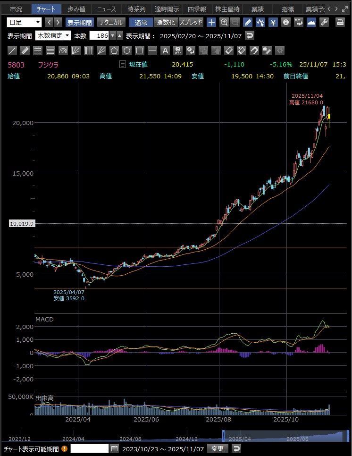This screenshot has height=456, width=352.
Task: Select the pentagon shape drawing tool
Action: tap(114, 51)
